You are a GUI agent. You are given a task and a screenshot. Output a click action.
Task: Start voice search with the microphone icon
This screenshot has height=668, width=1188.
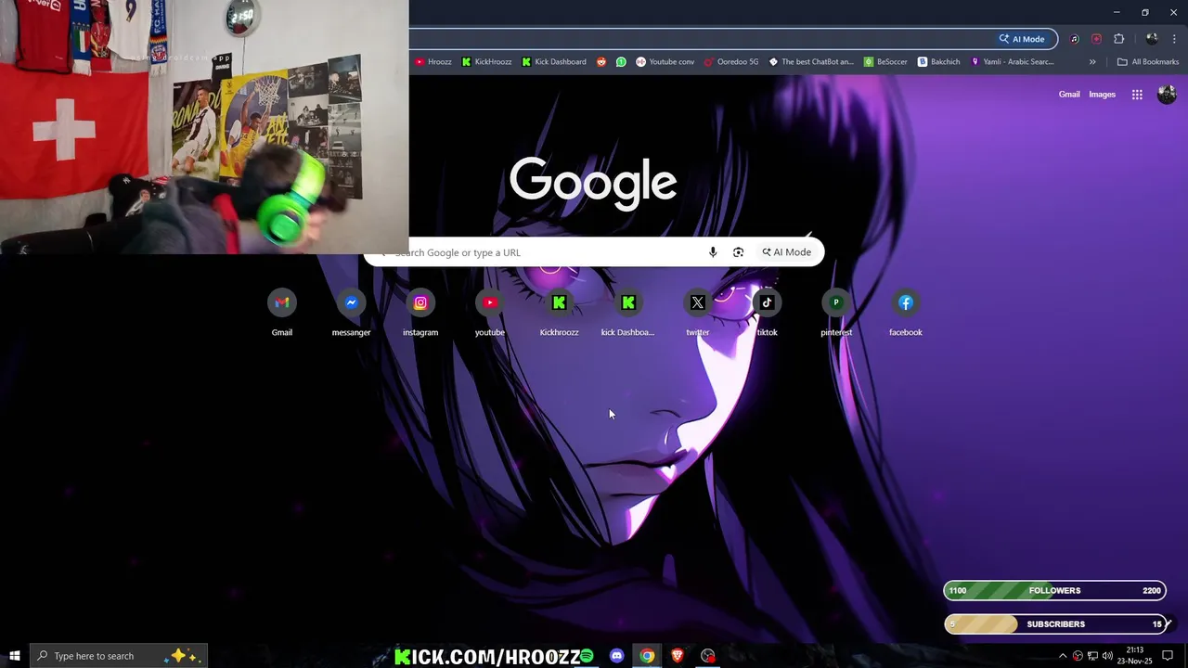(713, 252)
